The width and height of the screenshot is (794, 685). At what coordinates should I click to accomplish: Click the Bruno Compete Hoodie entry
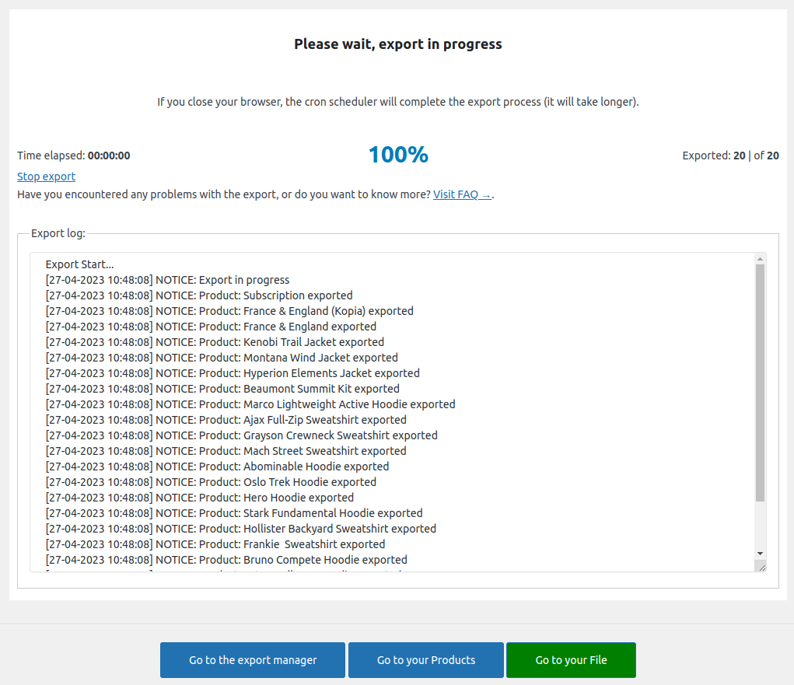[226, 560]
